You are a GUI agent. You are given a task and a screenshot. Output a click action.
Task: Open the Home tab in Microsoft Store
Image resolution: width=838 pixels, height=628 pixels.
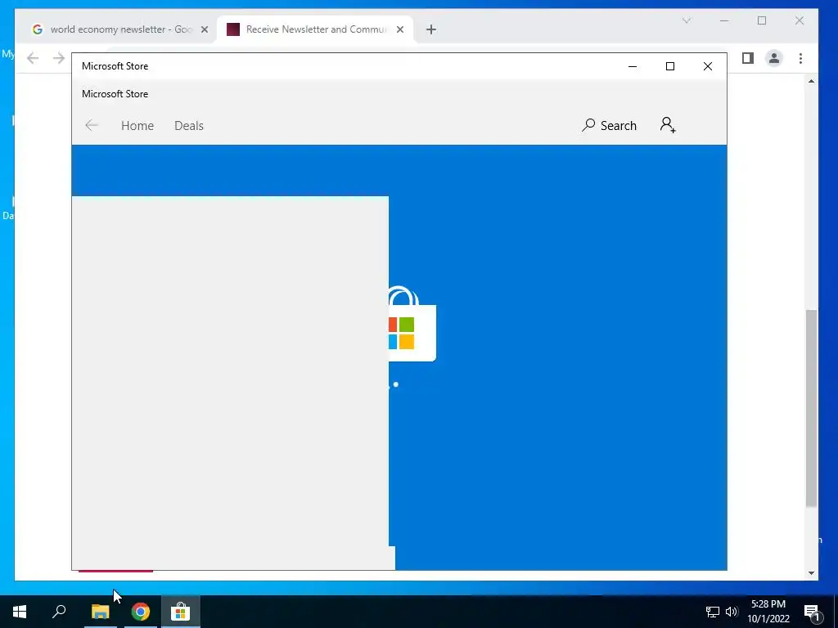coord(137,125)
